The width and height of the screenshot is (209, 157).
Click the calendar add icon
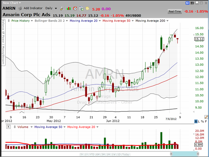coord(81,9)
